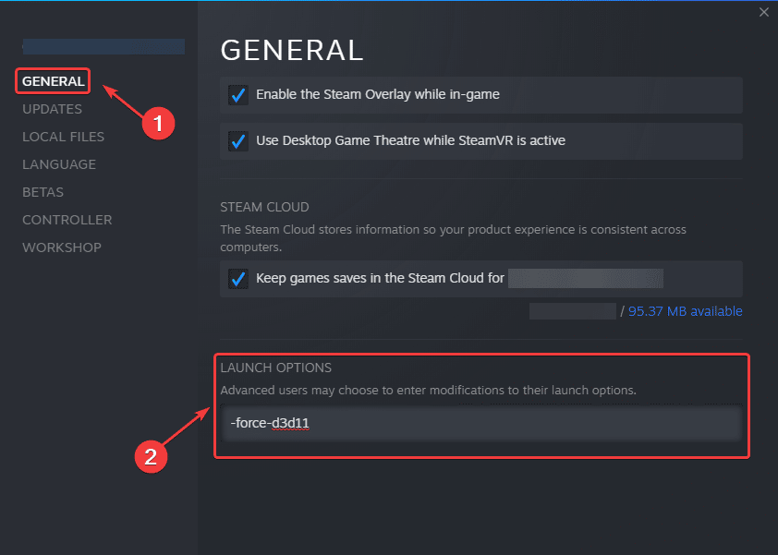
Task: Disable the Steam Overlay while in-game checkbox
Action: point(238,94)
